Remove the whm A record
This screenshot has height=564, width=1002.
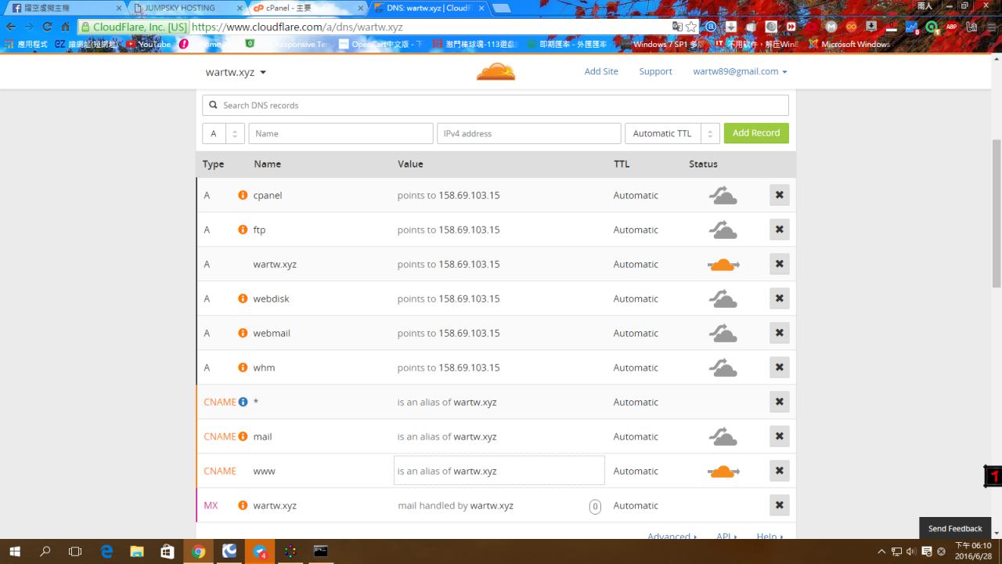779,367
